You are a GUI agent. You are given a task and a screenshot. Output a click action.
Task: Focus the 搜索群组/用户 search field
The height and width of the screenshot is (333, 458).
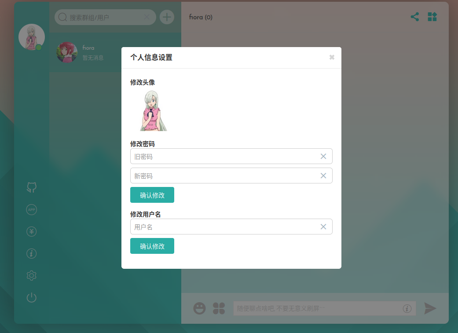[106, 17]
